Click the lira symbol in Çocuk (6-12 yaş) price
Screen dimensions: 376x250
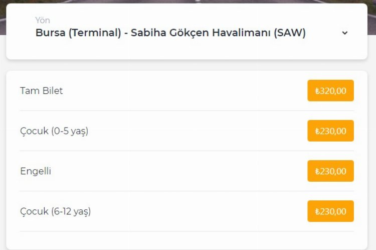click(317, 212)
